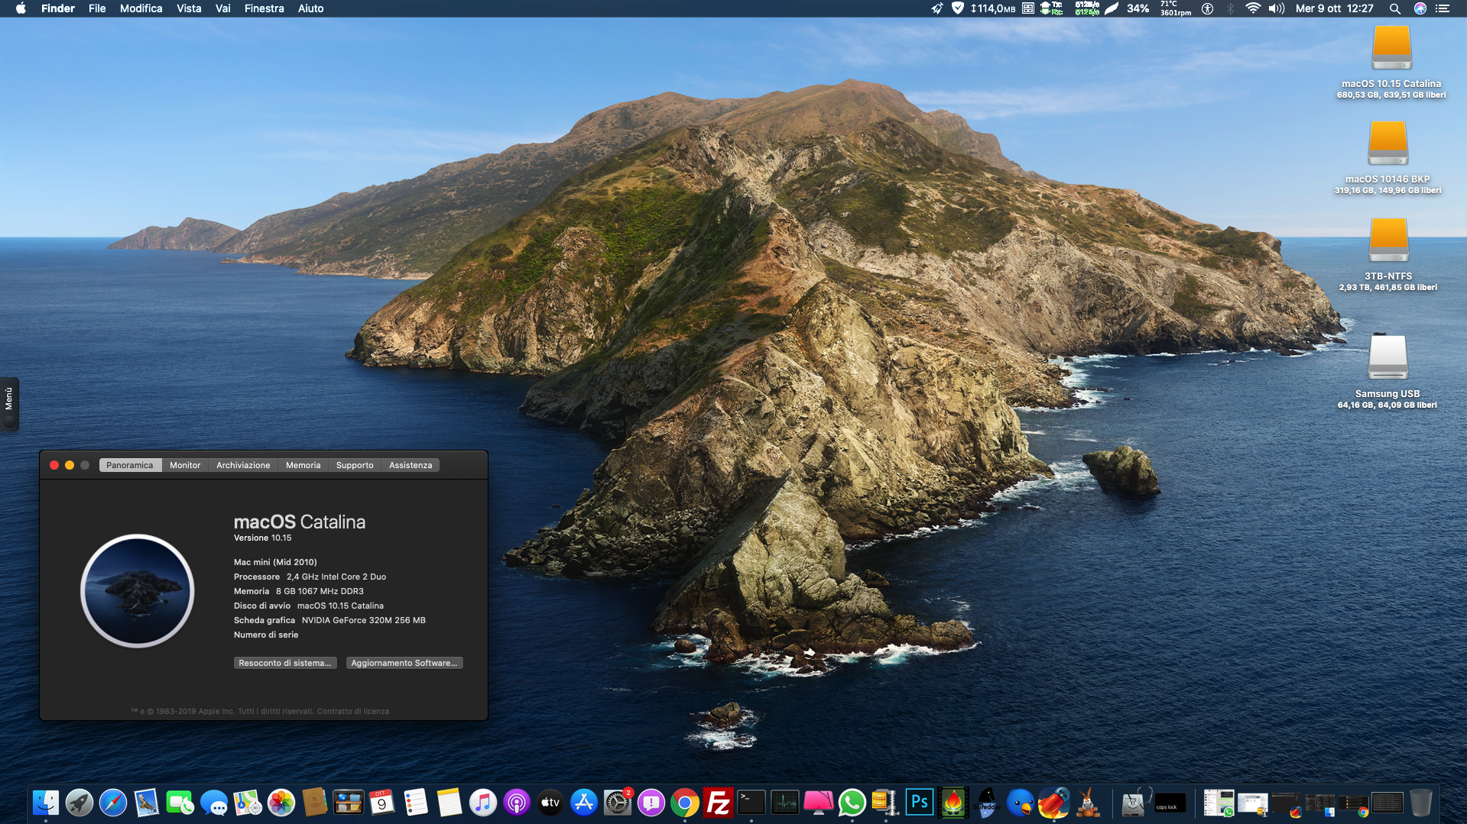
Task: Switch to the Panoramica tab
Action: point(130,465)
